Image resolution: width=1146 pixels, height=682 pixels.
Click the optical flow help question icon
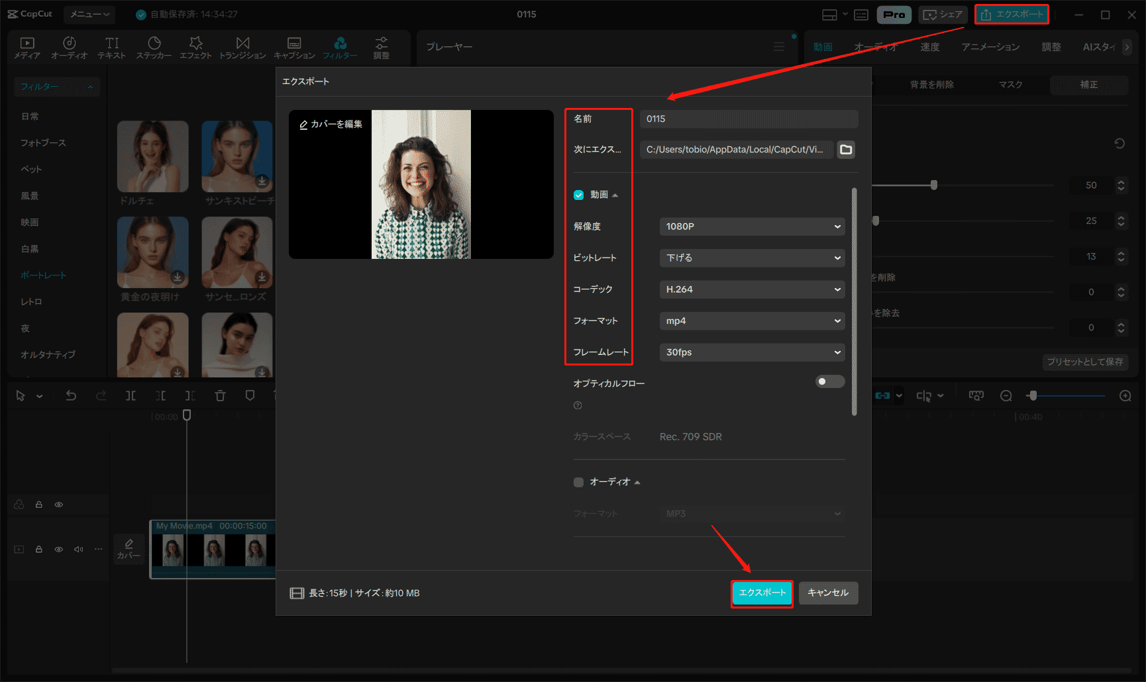tap(578, 405)
